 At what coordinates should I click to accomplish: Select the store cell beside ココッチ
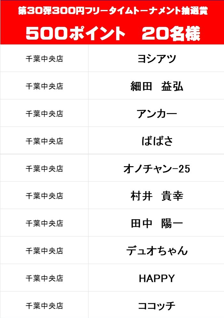pyautogui.click(x=44, y=306)
